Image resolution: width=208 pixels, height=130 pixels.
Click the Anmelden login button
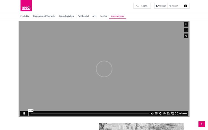[161, 6]
